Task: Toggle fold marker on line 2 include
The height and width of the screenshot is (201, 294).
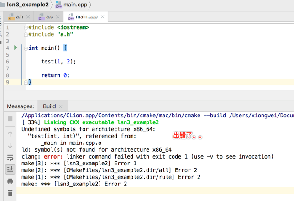Action: pyautogui.click(x=26, y=35)
